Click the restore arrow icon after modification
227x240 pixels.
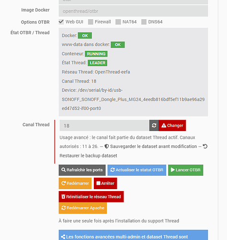205,146
